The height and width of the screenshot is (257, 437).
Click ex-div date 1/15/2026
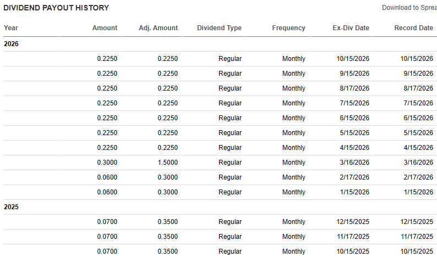[x=354, y=192]
